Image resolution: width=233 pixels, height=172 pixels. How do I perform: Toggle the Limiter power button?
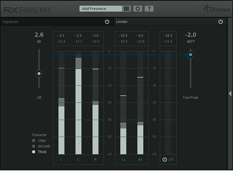(221, 22)
